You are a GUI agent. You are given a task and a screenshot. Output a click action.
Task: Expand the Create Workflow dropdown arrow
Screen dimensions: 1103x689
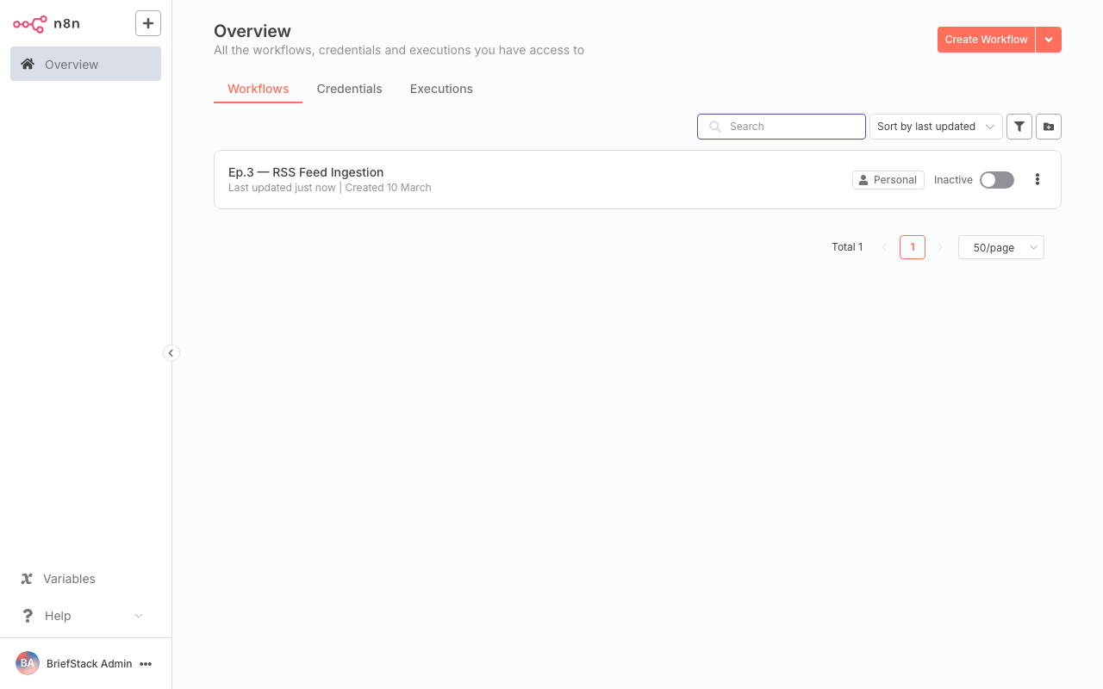1049,40
